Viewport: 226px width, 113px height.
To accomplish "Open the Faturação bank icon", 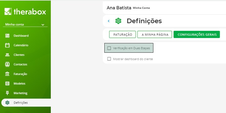I will click(7, 74).
